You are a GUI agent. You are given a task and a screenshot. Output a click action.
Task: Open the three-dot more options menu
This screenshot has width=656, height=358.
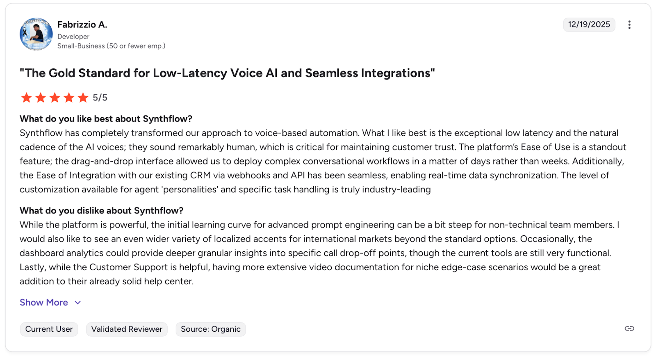tap(629, 25)
